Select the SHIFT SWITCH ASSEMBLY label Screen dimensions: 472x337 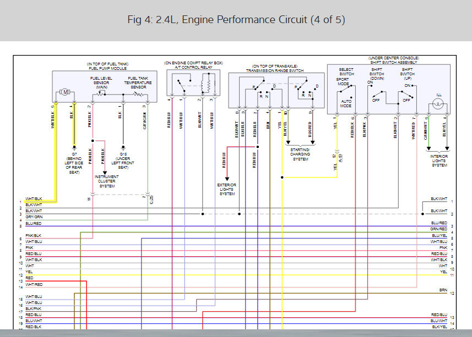point(394,63)
